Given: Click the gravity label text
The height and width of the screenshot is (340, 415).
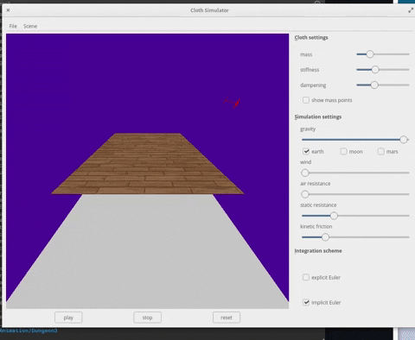Looking at the screenshot, I should coord(308,129).
